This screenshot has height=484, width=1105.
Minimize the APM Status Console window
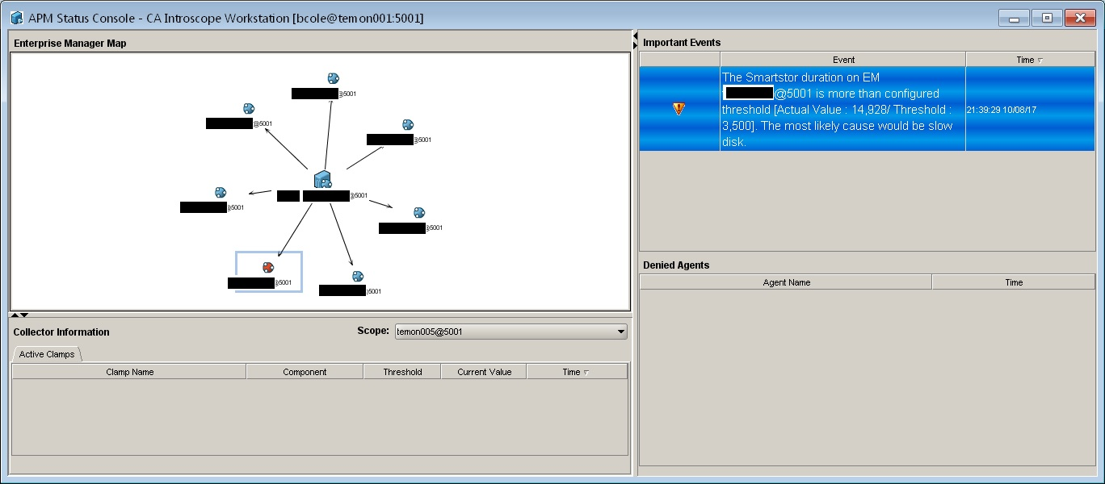pos(1013,18)
